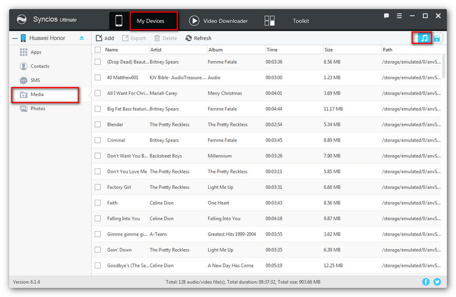This screenshot has width=456, height=297.
Task: Check the Goodbye's (The Sa... checkbox
Action: pos(97,266)
